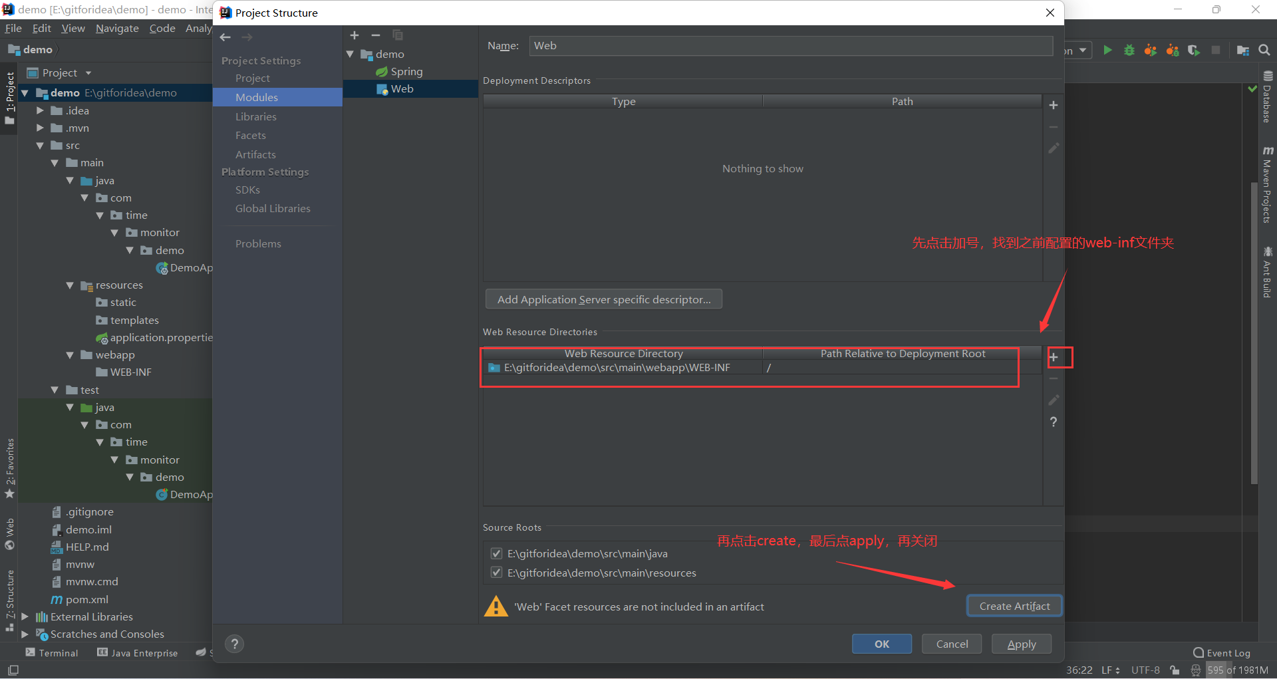This screenshot has width=1277, height=679.
Task: Open Project Structure toolbar icon
Action: point(1242,50)
